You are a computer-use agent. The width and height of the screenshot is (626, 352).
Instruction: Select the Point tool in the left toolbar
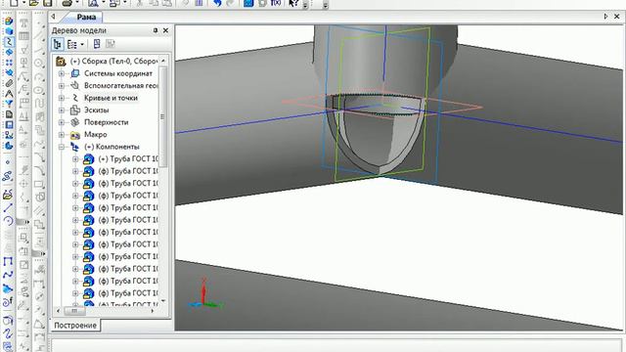pyautogui.click(x=8, y=162)
